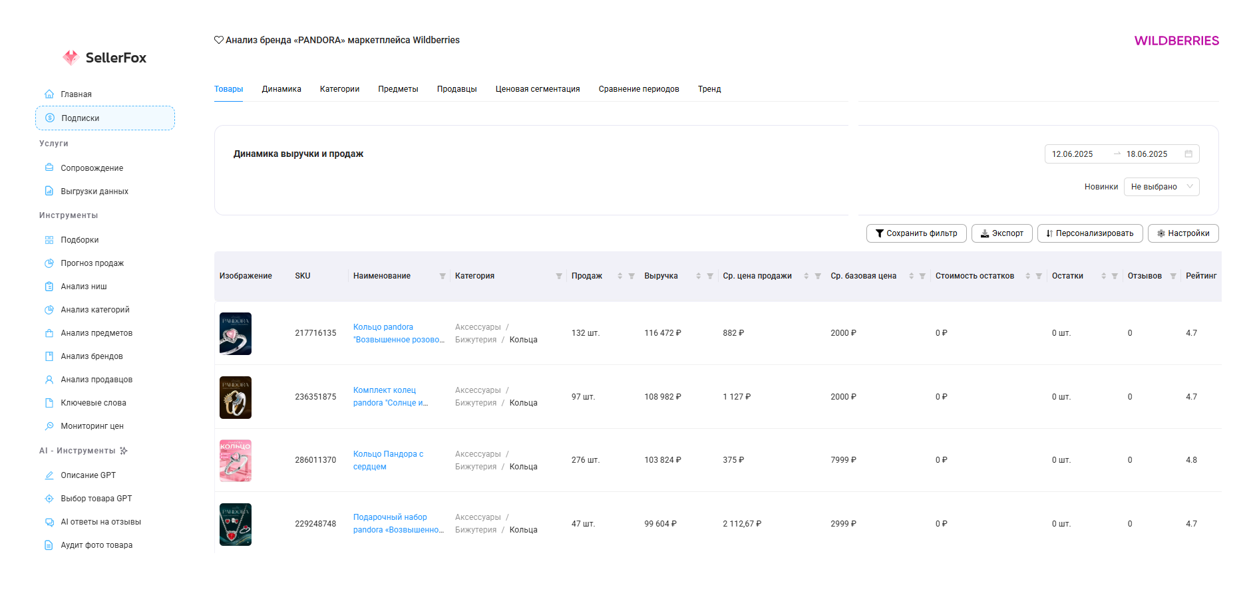Click the Подписки coin icon
The width and height of the screenshot is (1255, 601).
50,118
